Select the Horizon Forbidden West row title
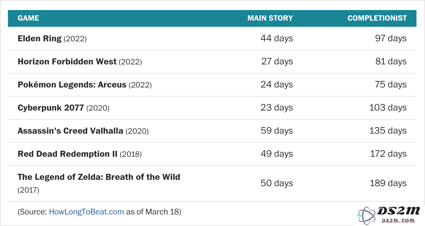This screenshot has height=226, width=425. click(67, 62)
